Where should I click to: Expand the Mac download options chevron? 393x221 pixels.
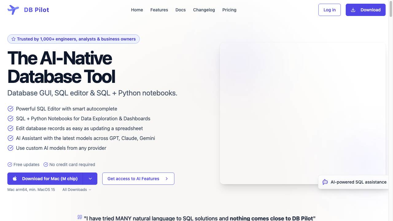tap(90, 179)
